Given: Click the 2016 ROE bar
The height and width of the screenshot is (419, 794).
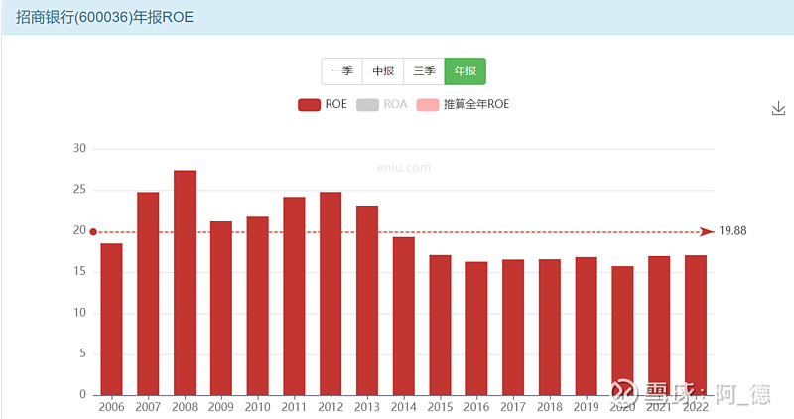Looking at the screenshot, I should [476, 329].
